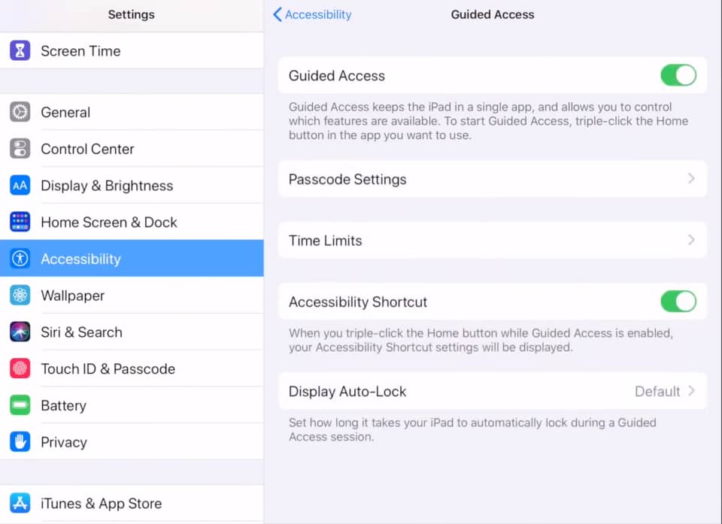722x524 pixels.
Task: Tap the Guided Access page title
Action: coord(492,15)
